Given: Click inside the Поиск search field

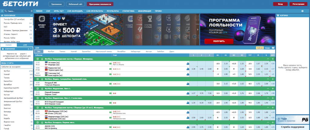Looking at the screenshot, I should tap(19, 11).
